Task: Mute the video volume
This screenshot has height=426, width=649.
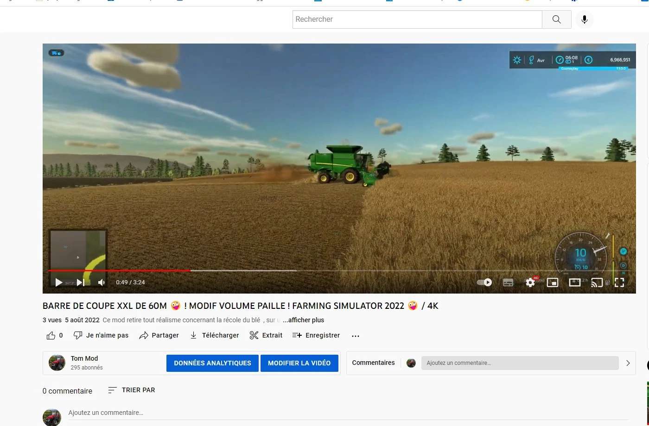Action: coord(102,282)
